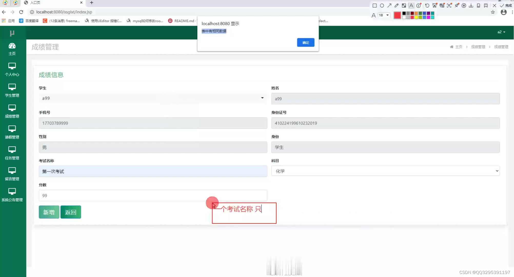This screenshot has height=277, width=514.
Task: Pick the black color swatch
Action: 404,13
